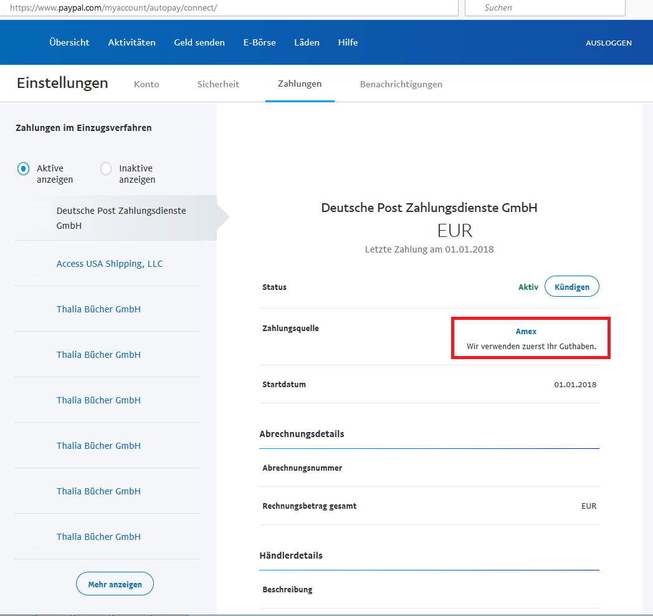Open Access USA Shipping, LLC in the merchant list

coord(110,264)
